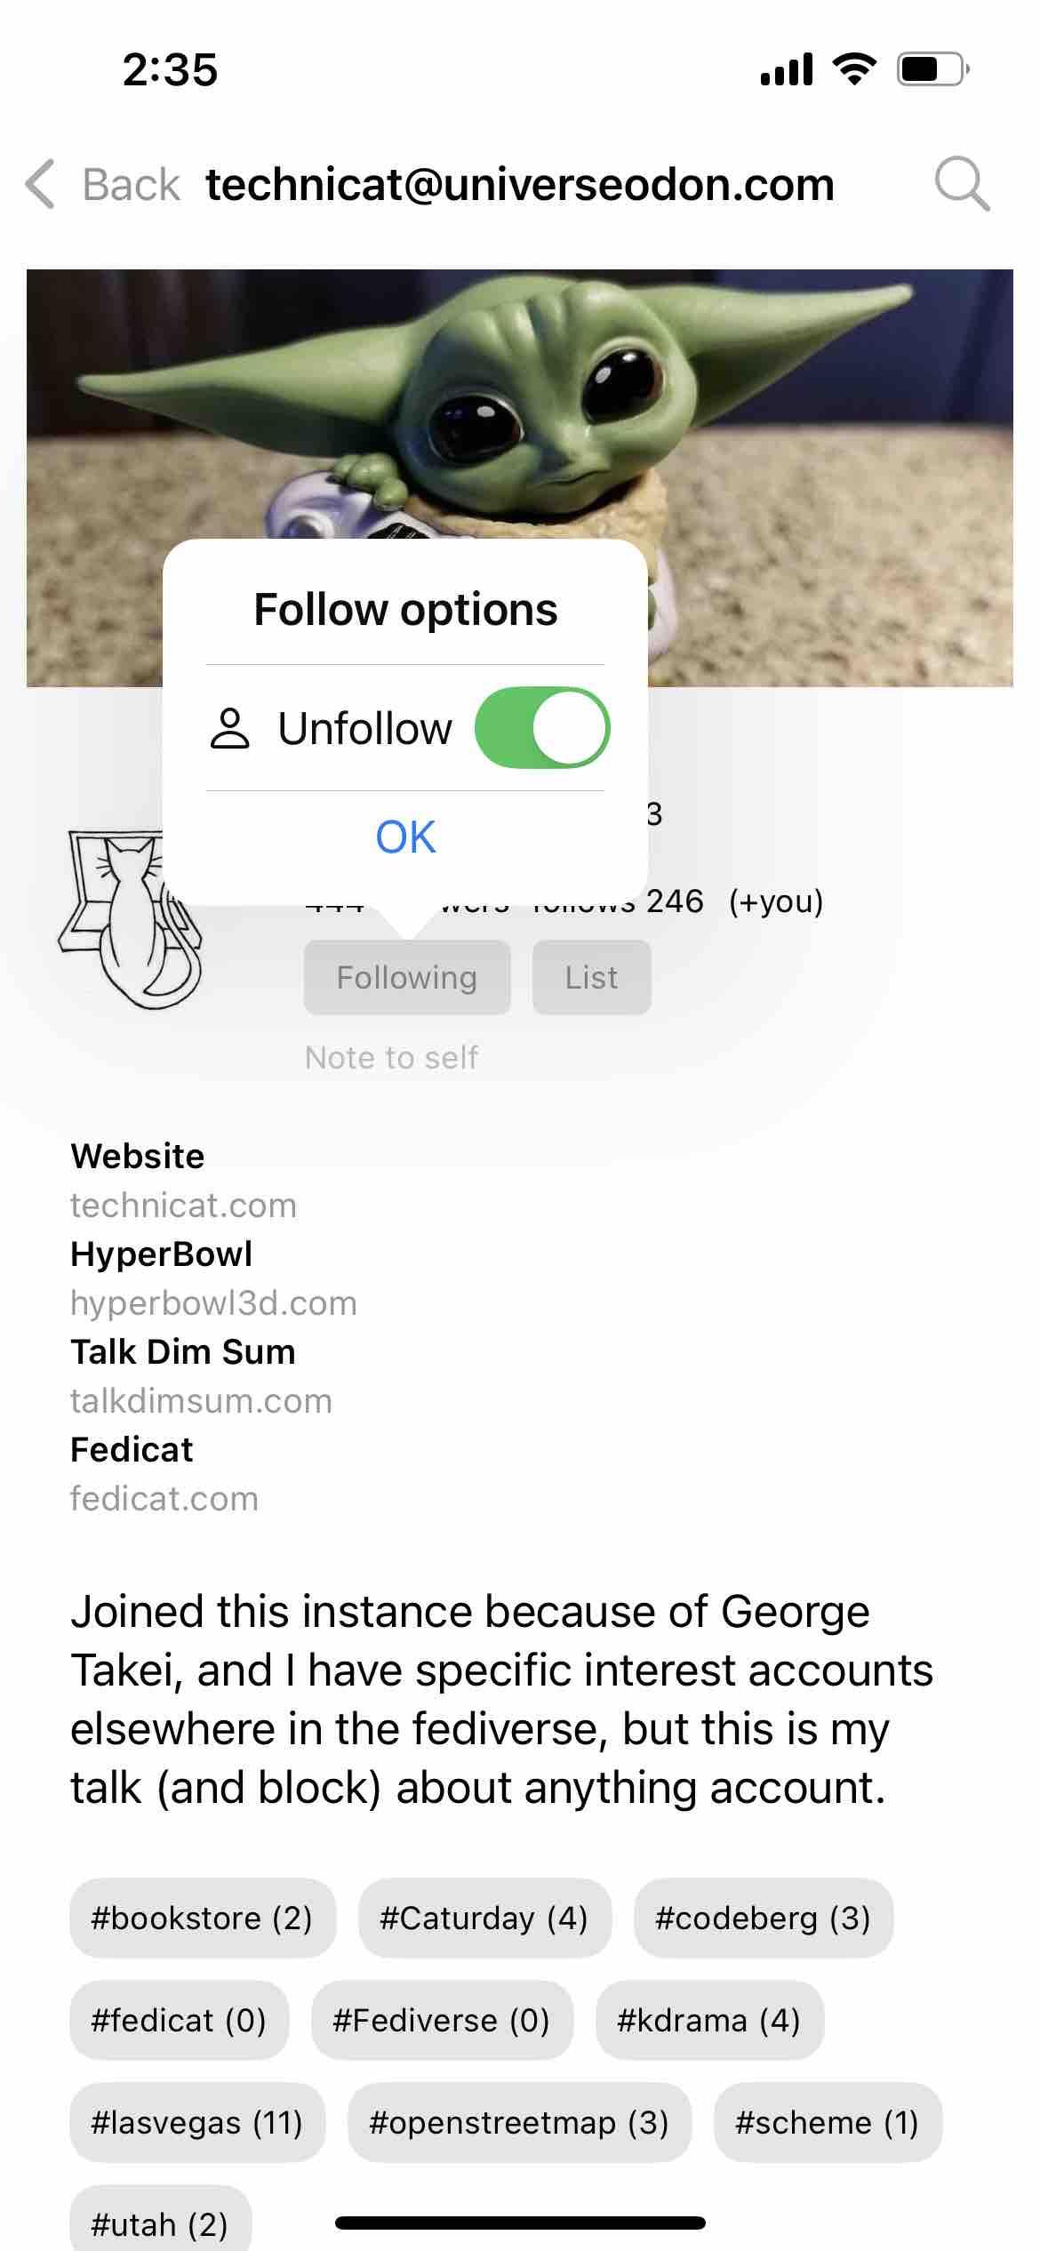Screen dimensions: 1040x2251
Task: Tap the back chevron arrow
Action: tap(41, 184)
